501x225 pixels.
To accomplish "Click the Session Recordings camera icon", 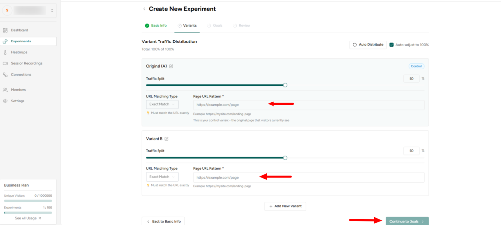I will tap(5, 63).
